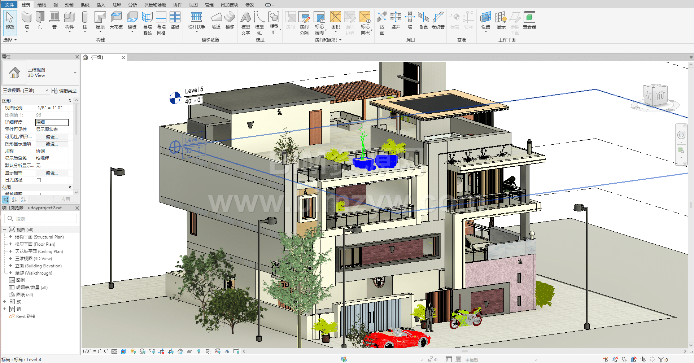Click Edit button for Graphic Display Options (图形显示选项)
The height and width of the screenshot is (363, 694).
(52, 144)
